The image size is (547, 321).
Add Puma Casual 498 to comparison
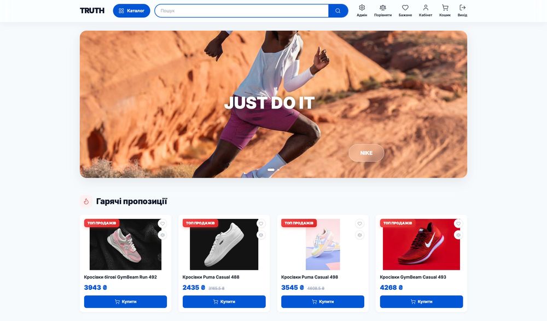(360, 235)
